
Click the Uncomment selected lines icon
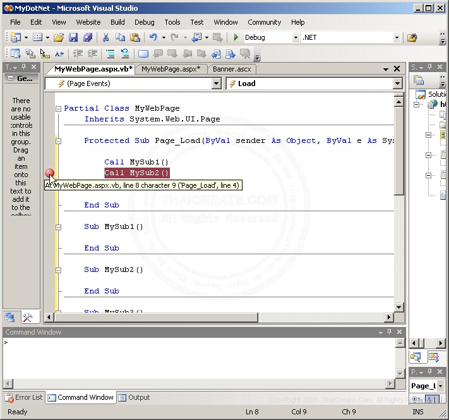125,54
